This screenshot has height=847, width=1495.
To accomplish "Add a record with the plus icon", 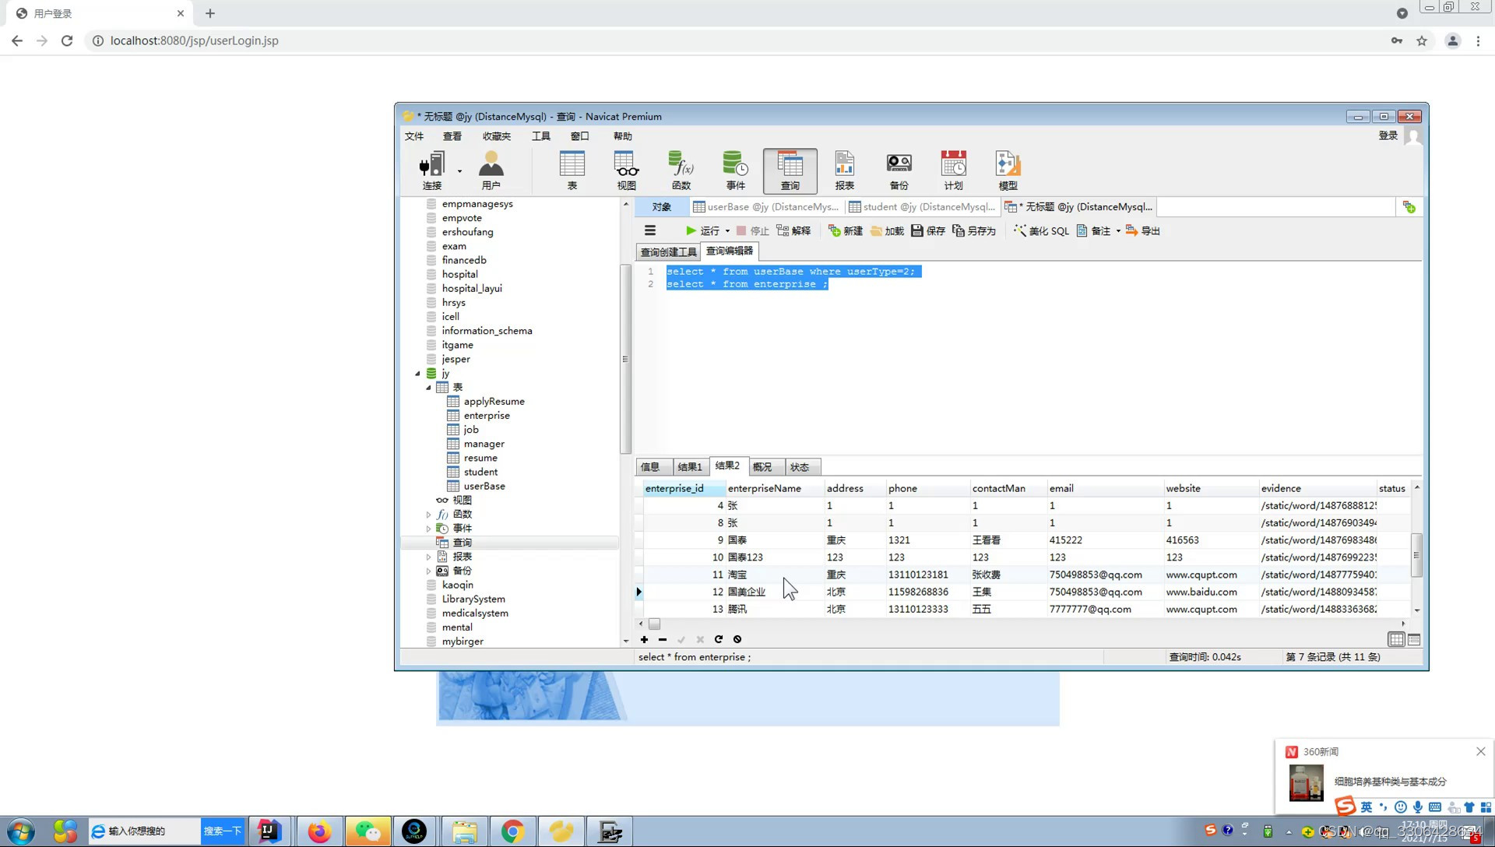I will 644,639.
